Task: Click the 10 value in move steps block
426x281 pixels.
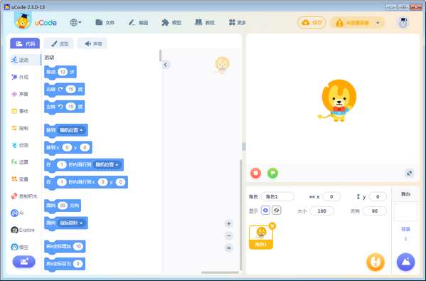Action: [x=63, y=72]
